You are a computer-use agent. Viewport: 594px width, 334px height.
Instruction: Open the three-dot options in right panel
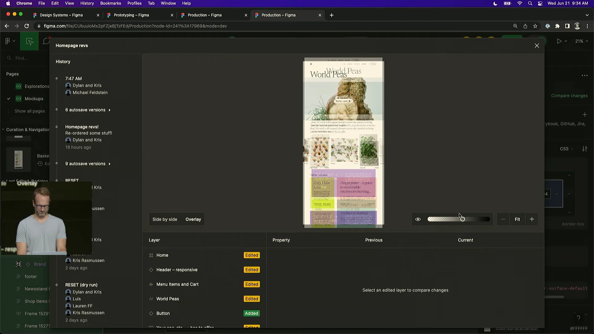point(584,75)
